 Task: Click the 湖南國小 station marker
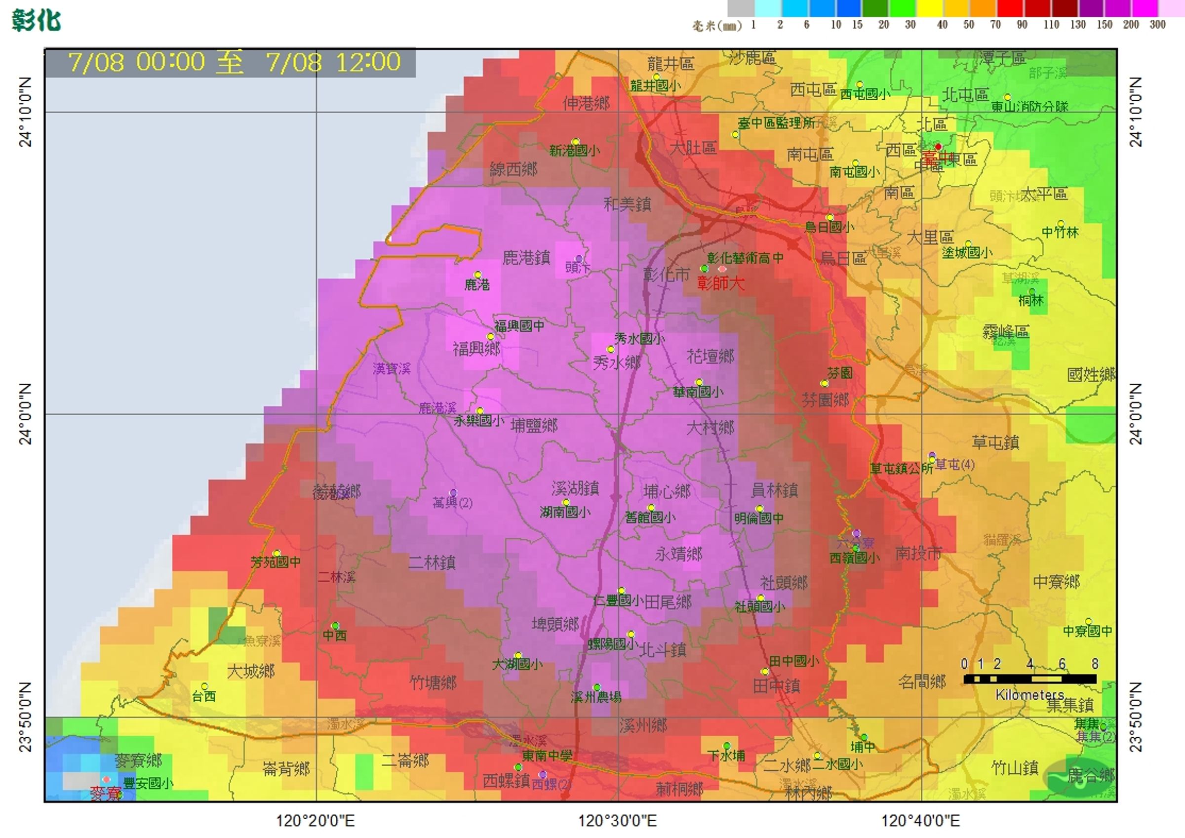tap(566, 502)
